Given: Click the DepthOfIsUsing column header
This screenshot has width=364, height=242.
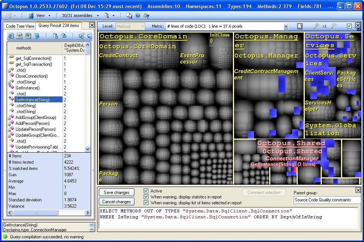Looking at the screenshot, I should point(74,48).
